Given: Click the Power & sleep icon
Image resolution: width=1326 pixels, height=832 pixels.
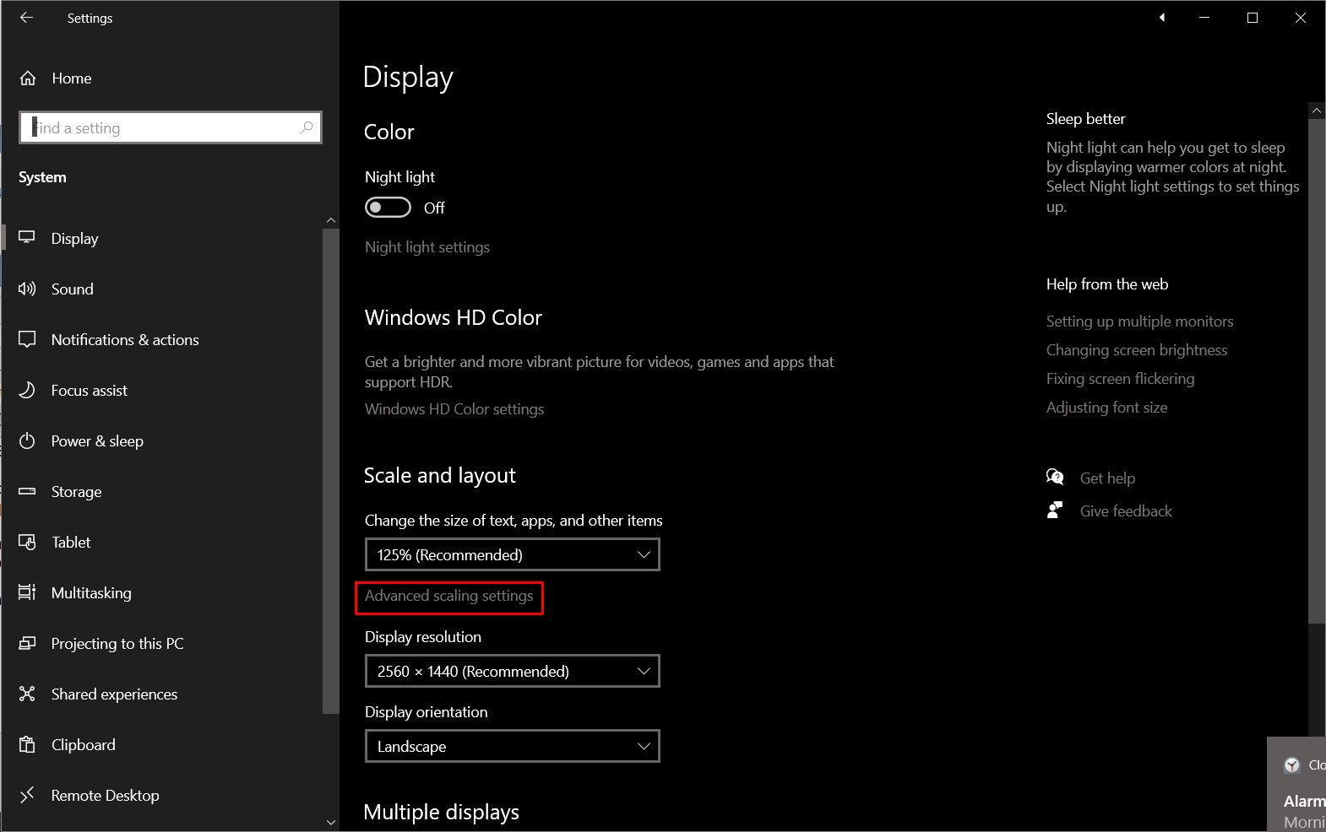Looking at the screenshot, I should pyautogui.click(x=27, y=440).
